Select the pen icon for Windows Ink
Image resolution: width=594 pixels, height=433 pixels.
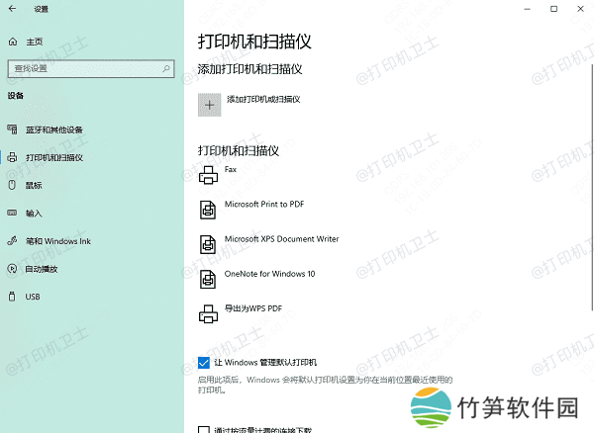[x=12, y=240]
